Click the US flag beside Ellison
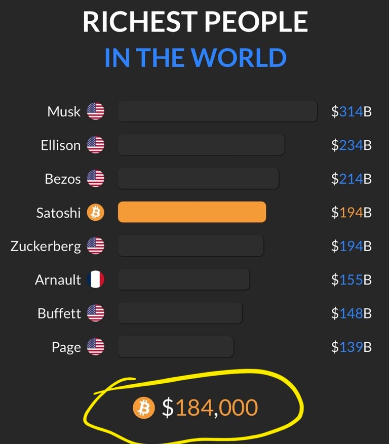Image resolution: width=389 pixels, height=444 pixels. [96, 145]
